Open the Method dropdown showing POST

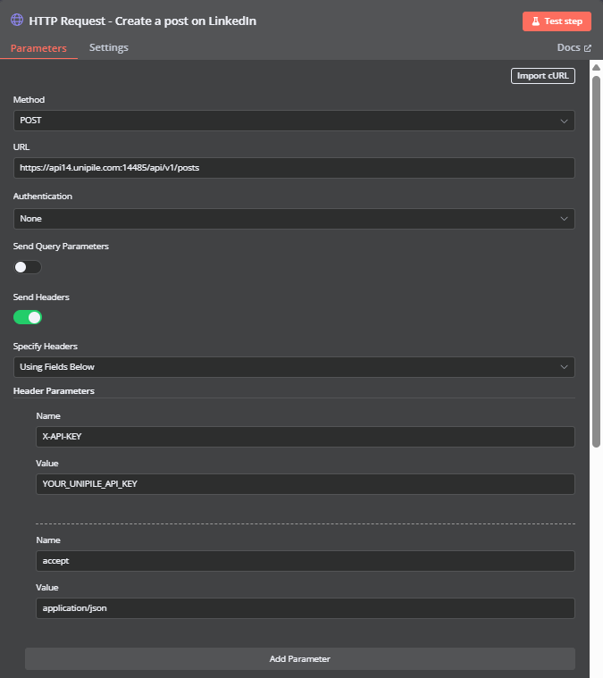pyautogui.click(x=294, y=121)
